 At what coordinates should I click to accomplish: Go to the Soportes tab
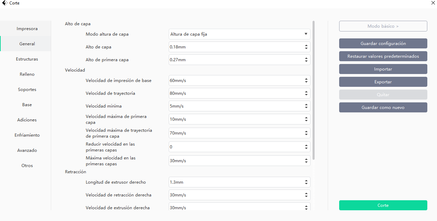[x=27, y=90]
